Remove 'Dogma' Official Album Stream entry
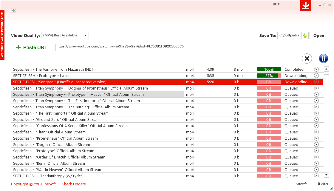334x191 pixels. tap(316, 144)
